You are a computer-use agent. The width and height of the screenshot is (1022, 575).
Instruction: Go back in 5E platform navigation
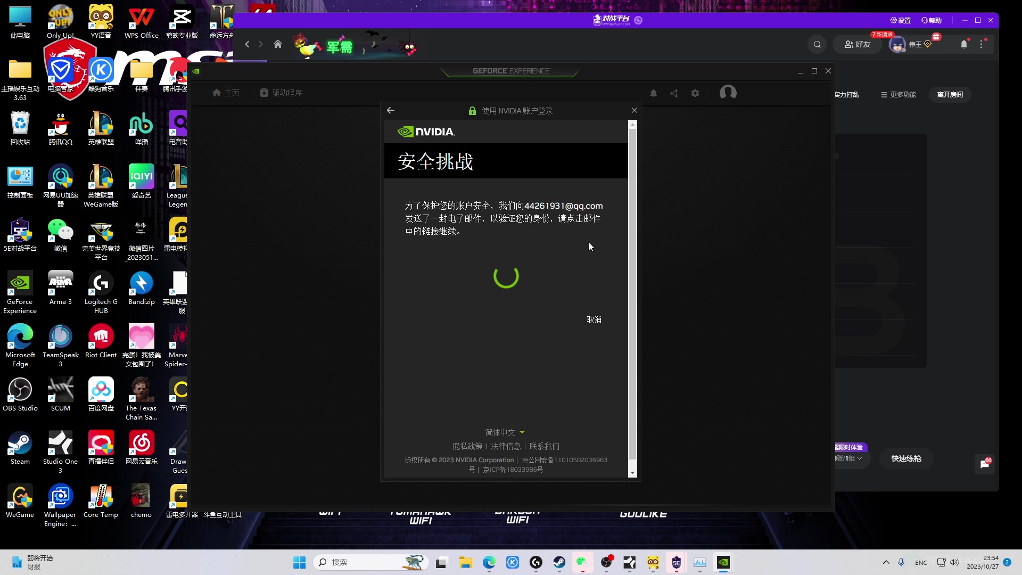coord(247,44)
